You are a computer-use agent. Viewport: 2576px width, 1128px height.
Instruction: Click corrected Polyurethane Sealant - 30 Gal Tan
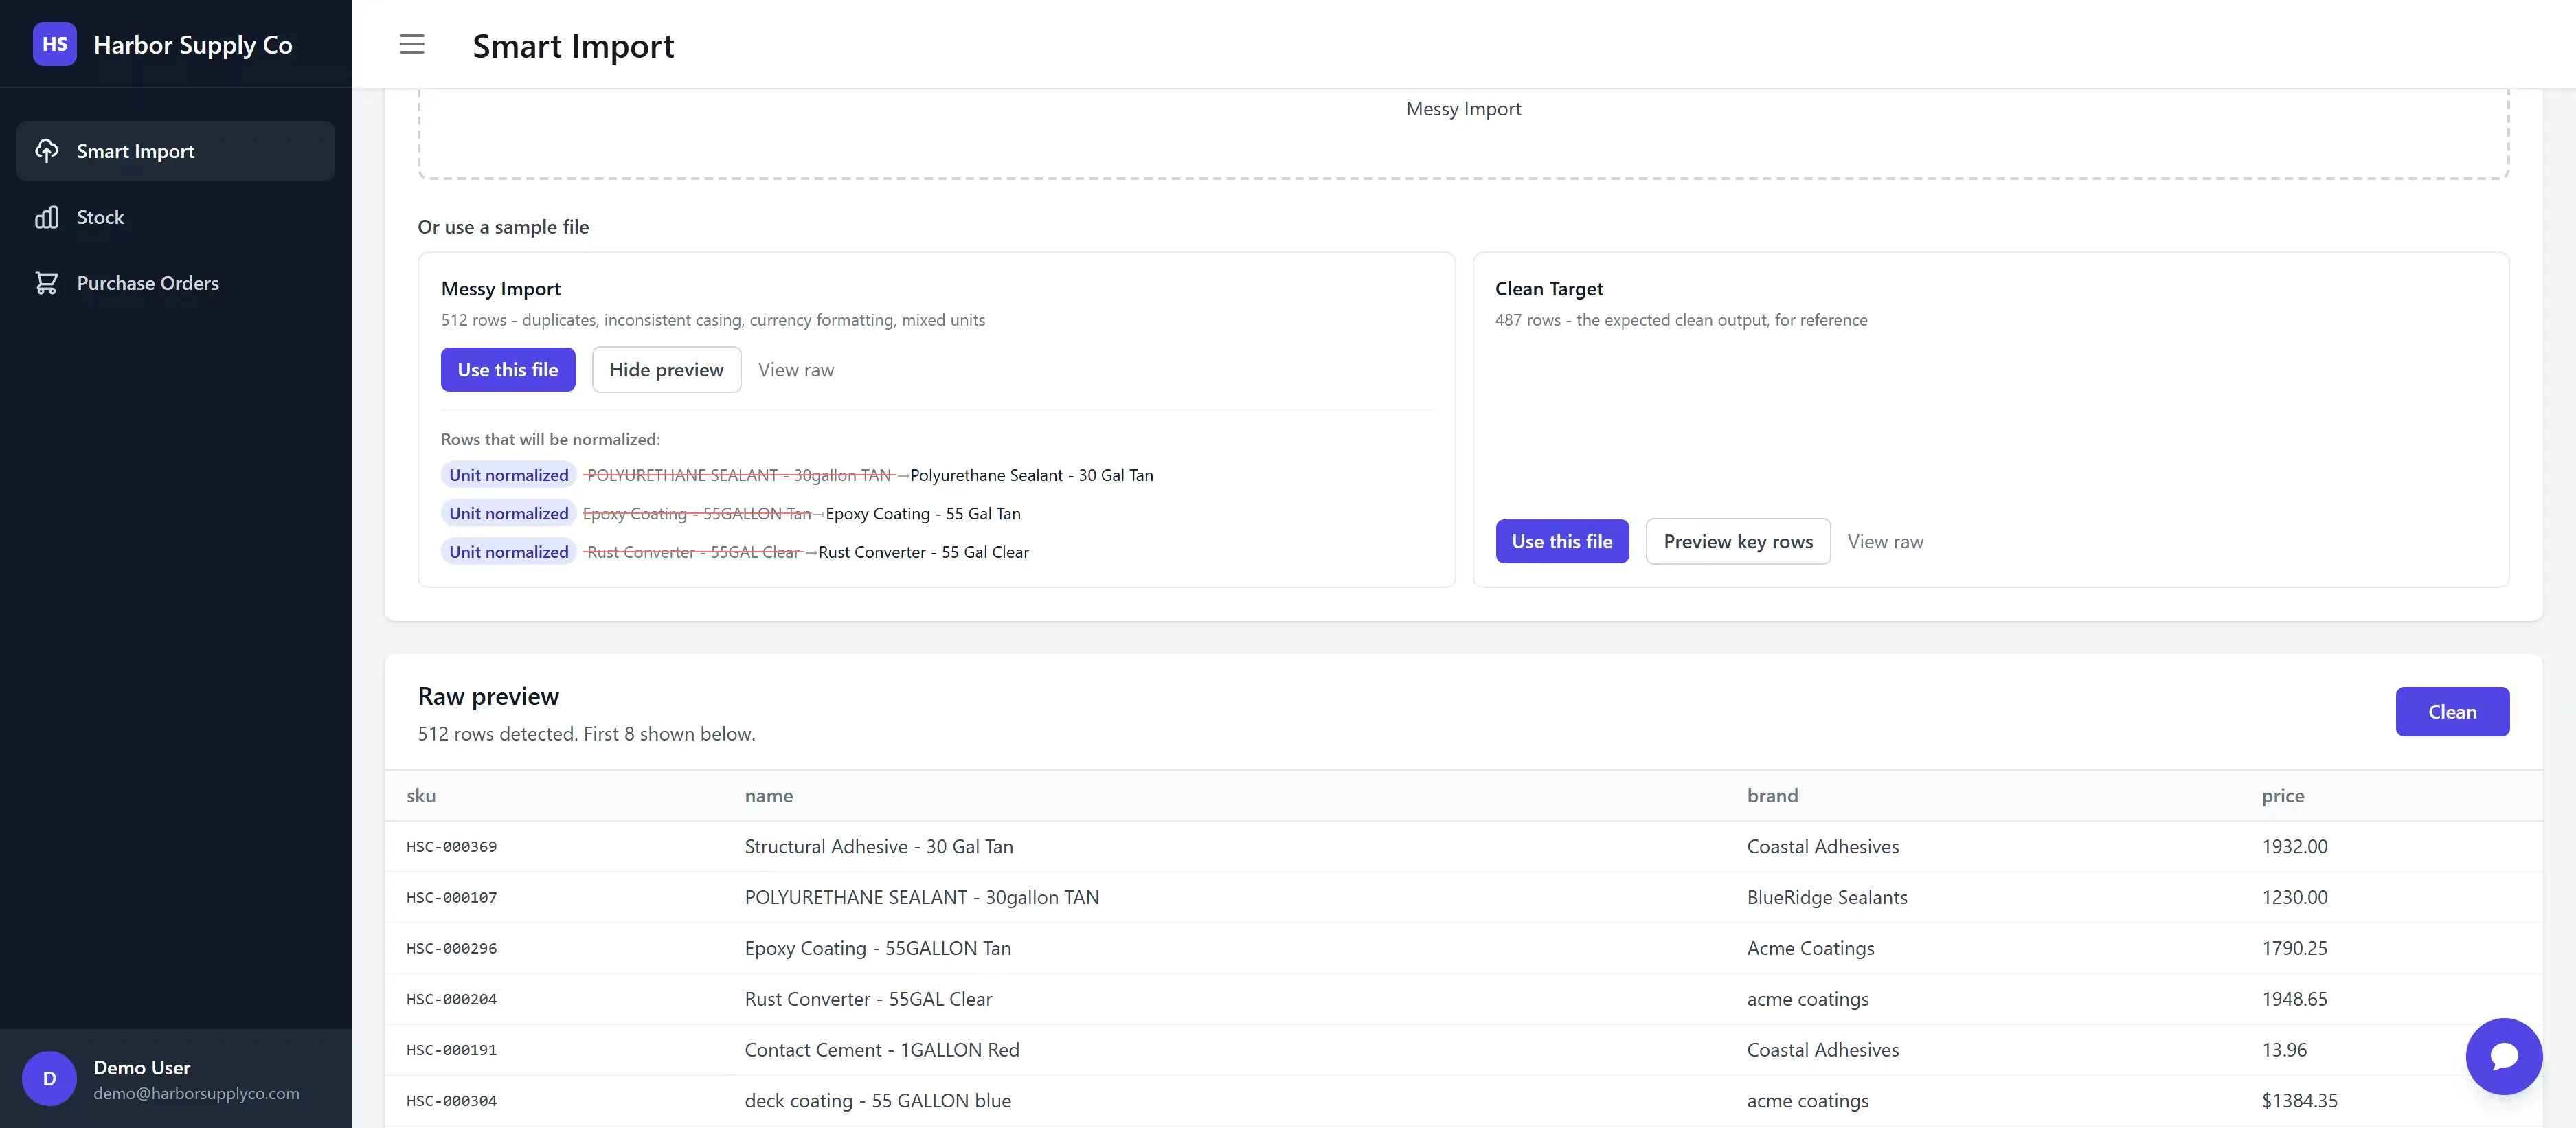coord(1031,475)
